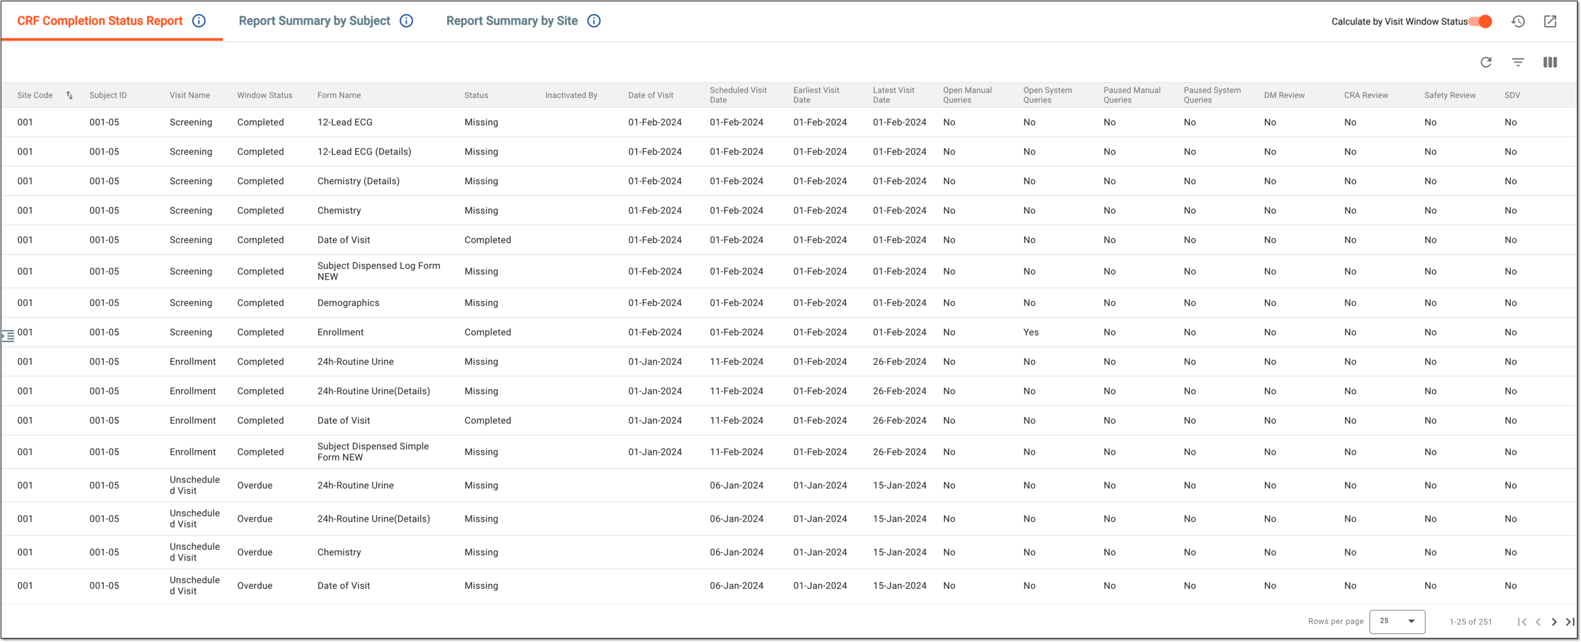This screenshot has height=642, width=1581.
Task: Sort by Site Code using arrow icon
Action: (x=70, y=96)
